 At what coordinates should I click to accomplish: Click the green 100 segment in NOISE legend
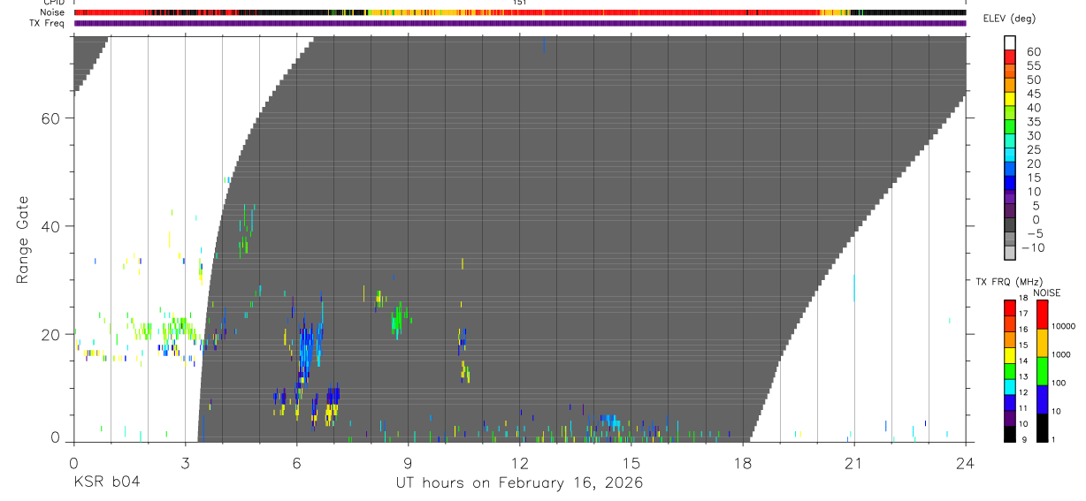(1042, 371)
